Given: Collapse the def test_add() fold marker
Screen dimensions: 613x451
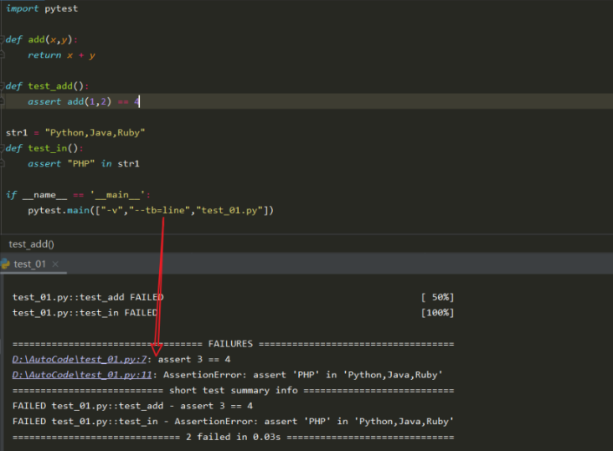Looking at the screenshot, I should pos(2,86).
